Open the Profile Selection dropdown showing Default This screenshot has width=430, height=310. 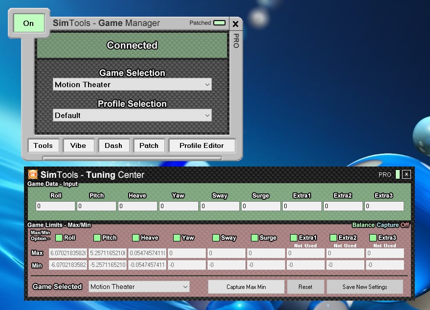(x=132, y=115)
